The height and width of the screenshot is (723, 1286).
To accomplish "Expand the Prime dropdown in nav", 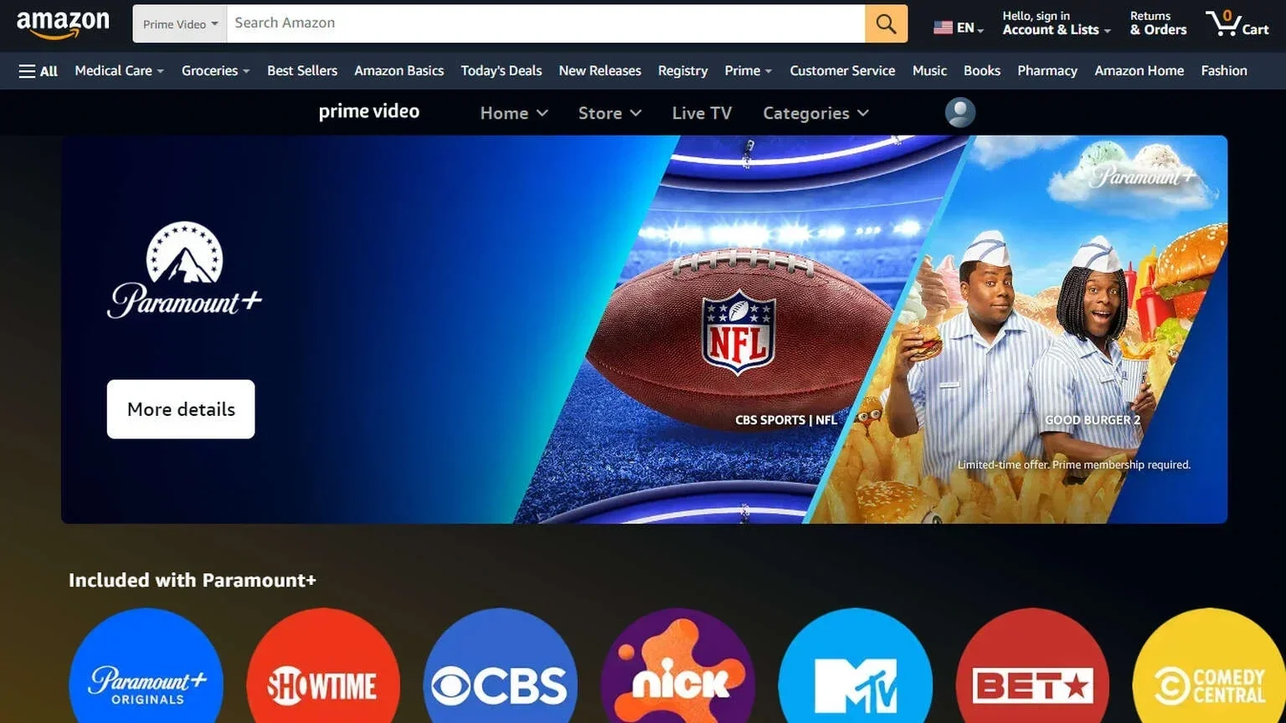I will click(x=748, y=71).
